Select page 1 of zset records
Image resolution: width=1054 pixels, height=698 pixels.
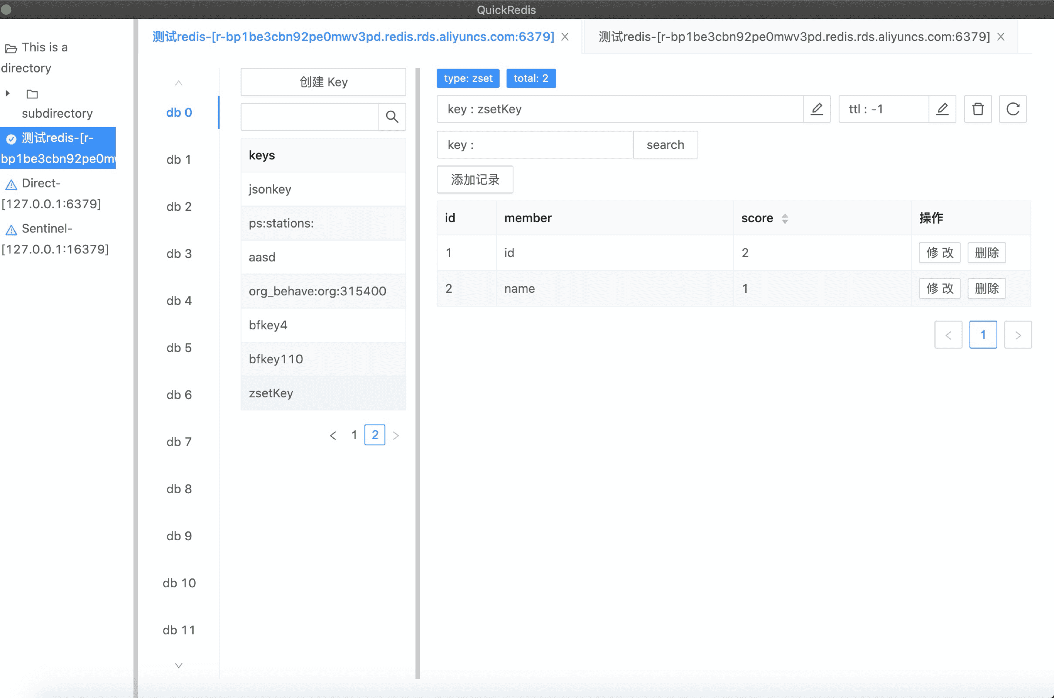click(x=983, y=335)
